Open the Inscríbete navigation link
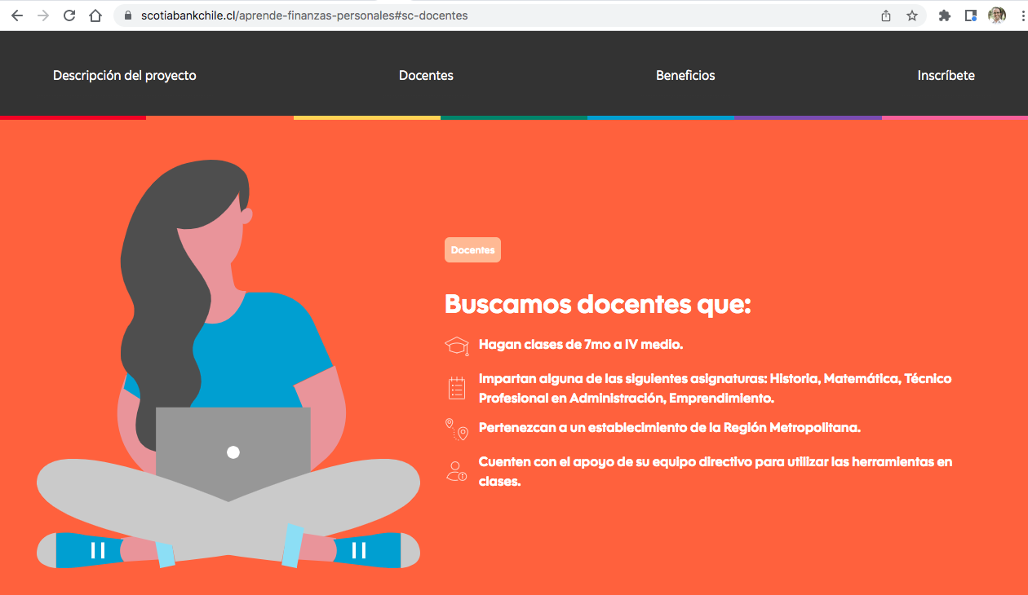 [946, 75]
